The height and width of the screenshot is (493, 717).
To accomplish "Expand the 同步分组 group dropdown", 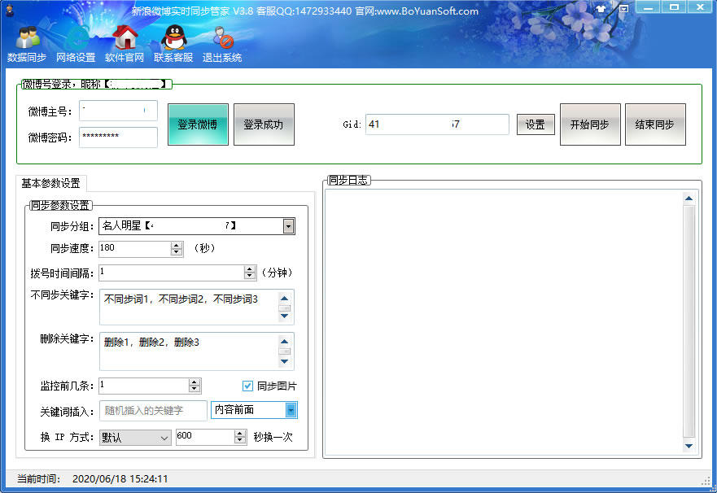I will pos(288,225).
